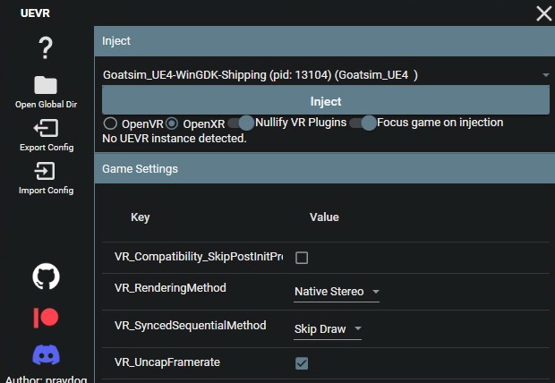
Task: Click the large Inject button
Action: tap(326, 102)
